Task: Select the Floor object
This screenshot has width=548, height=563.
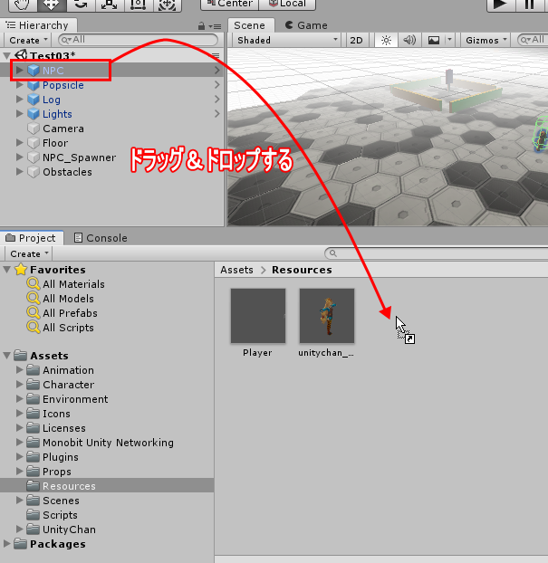Action: [x=55, y=143]
